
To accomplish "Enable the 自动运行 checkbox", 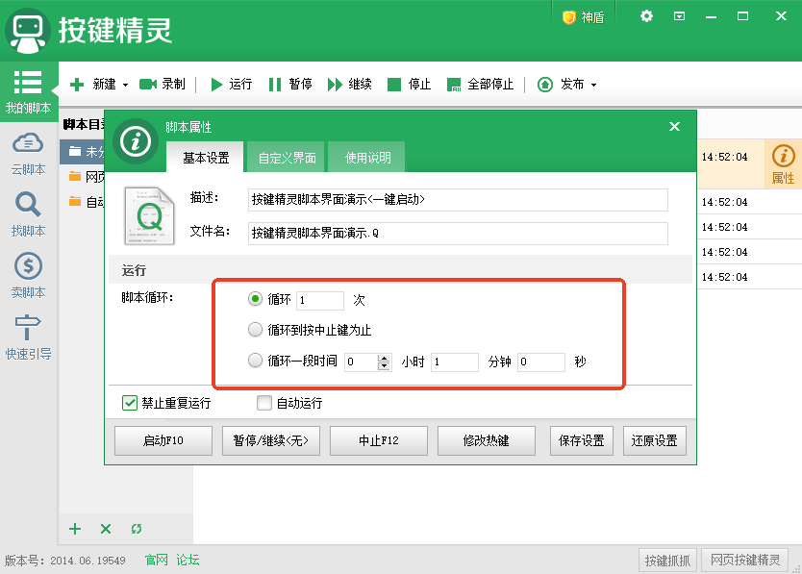I will tap(264, 403).
